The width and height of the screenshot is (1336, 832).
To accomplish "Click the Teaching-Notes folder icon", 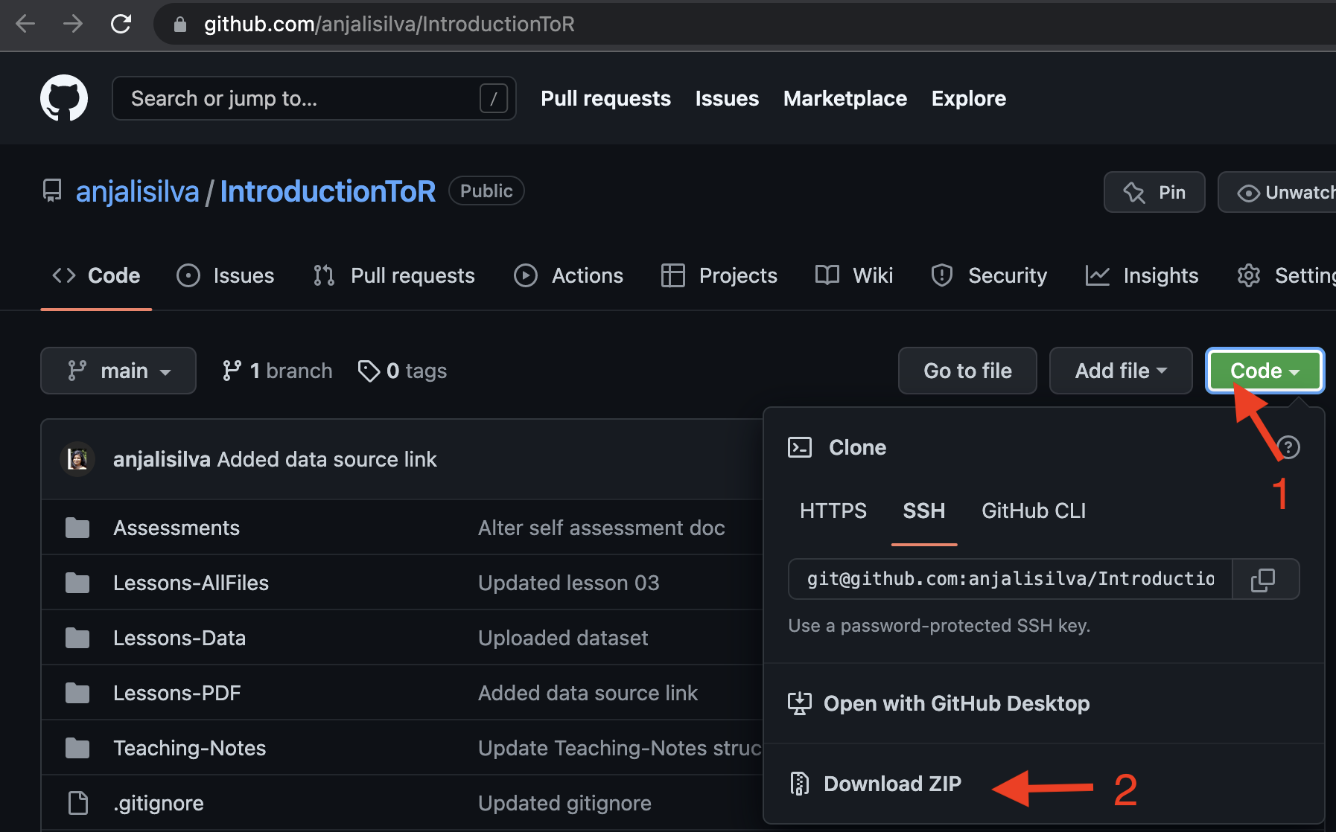I will tap(77, 748).
